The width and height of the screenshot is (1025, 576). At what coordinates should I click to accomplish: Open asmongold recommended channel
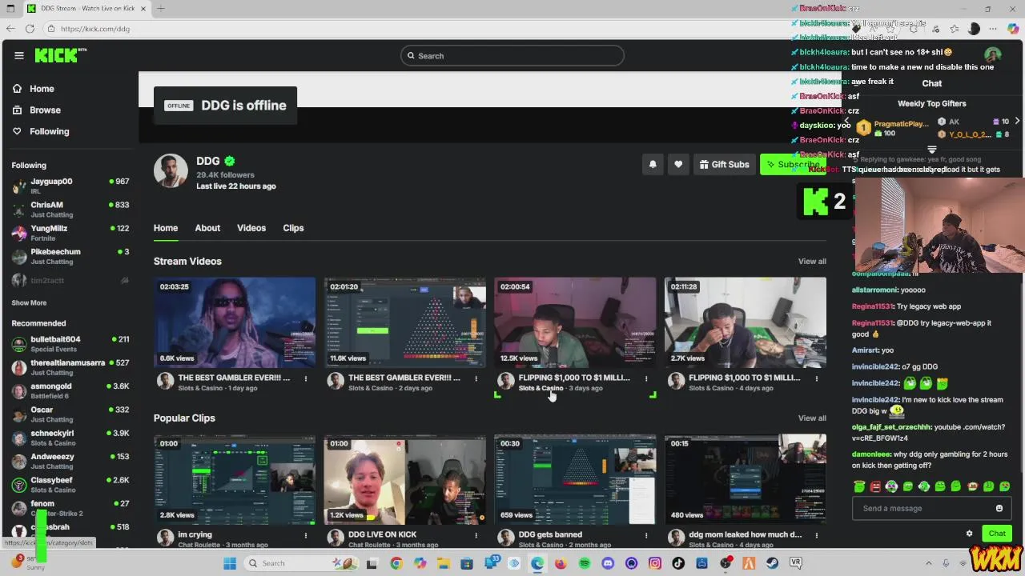pos(70,391)
